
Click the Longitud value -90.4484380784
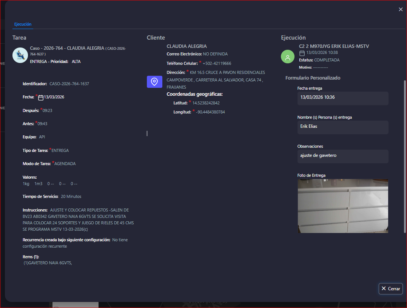(x=210, y=112)
